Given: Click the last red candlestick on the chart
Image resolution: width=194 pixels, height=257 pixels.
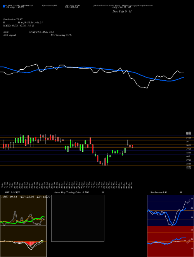Looking at the screenshot, I should point(132,146).
